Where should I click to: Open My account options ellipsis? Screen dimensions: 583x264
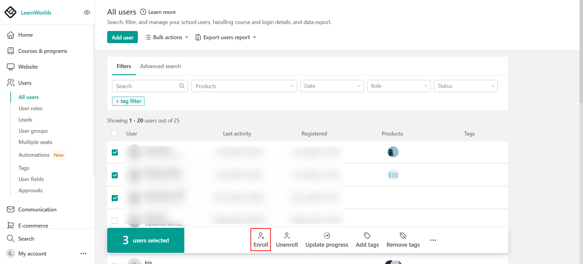coord(84,254)
